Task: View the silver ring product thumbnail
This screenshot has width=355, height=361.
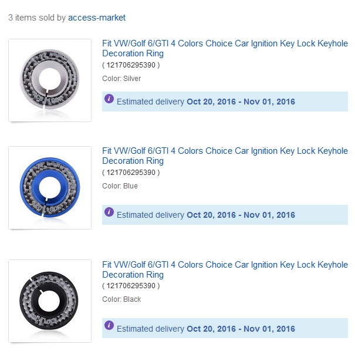Action: (50, 80)
